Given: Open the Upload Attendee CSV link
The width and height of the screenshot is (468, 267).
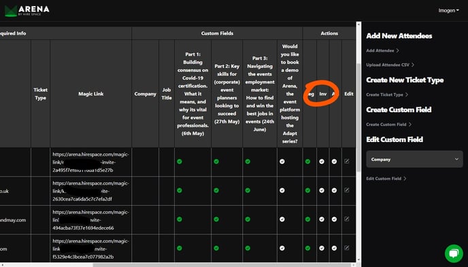Looking at the screenshot, I should pyautogui.click(x=390, y=65).
